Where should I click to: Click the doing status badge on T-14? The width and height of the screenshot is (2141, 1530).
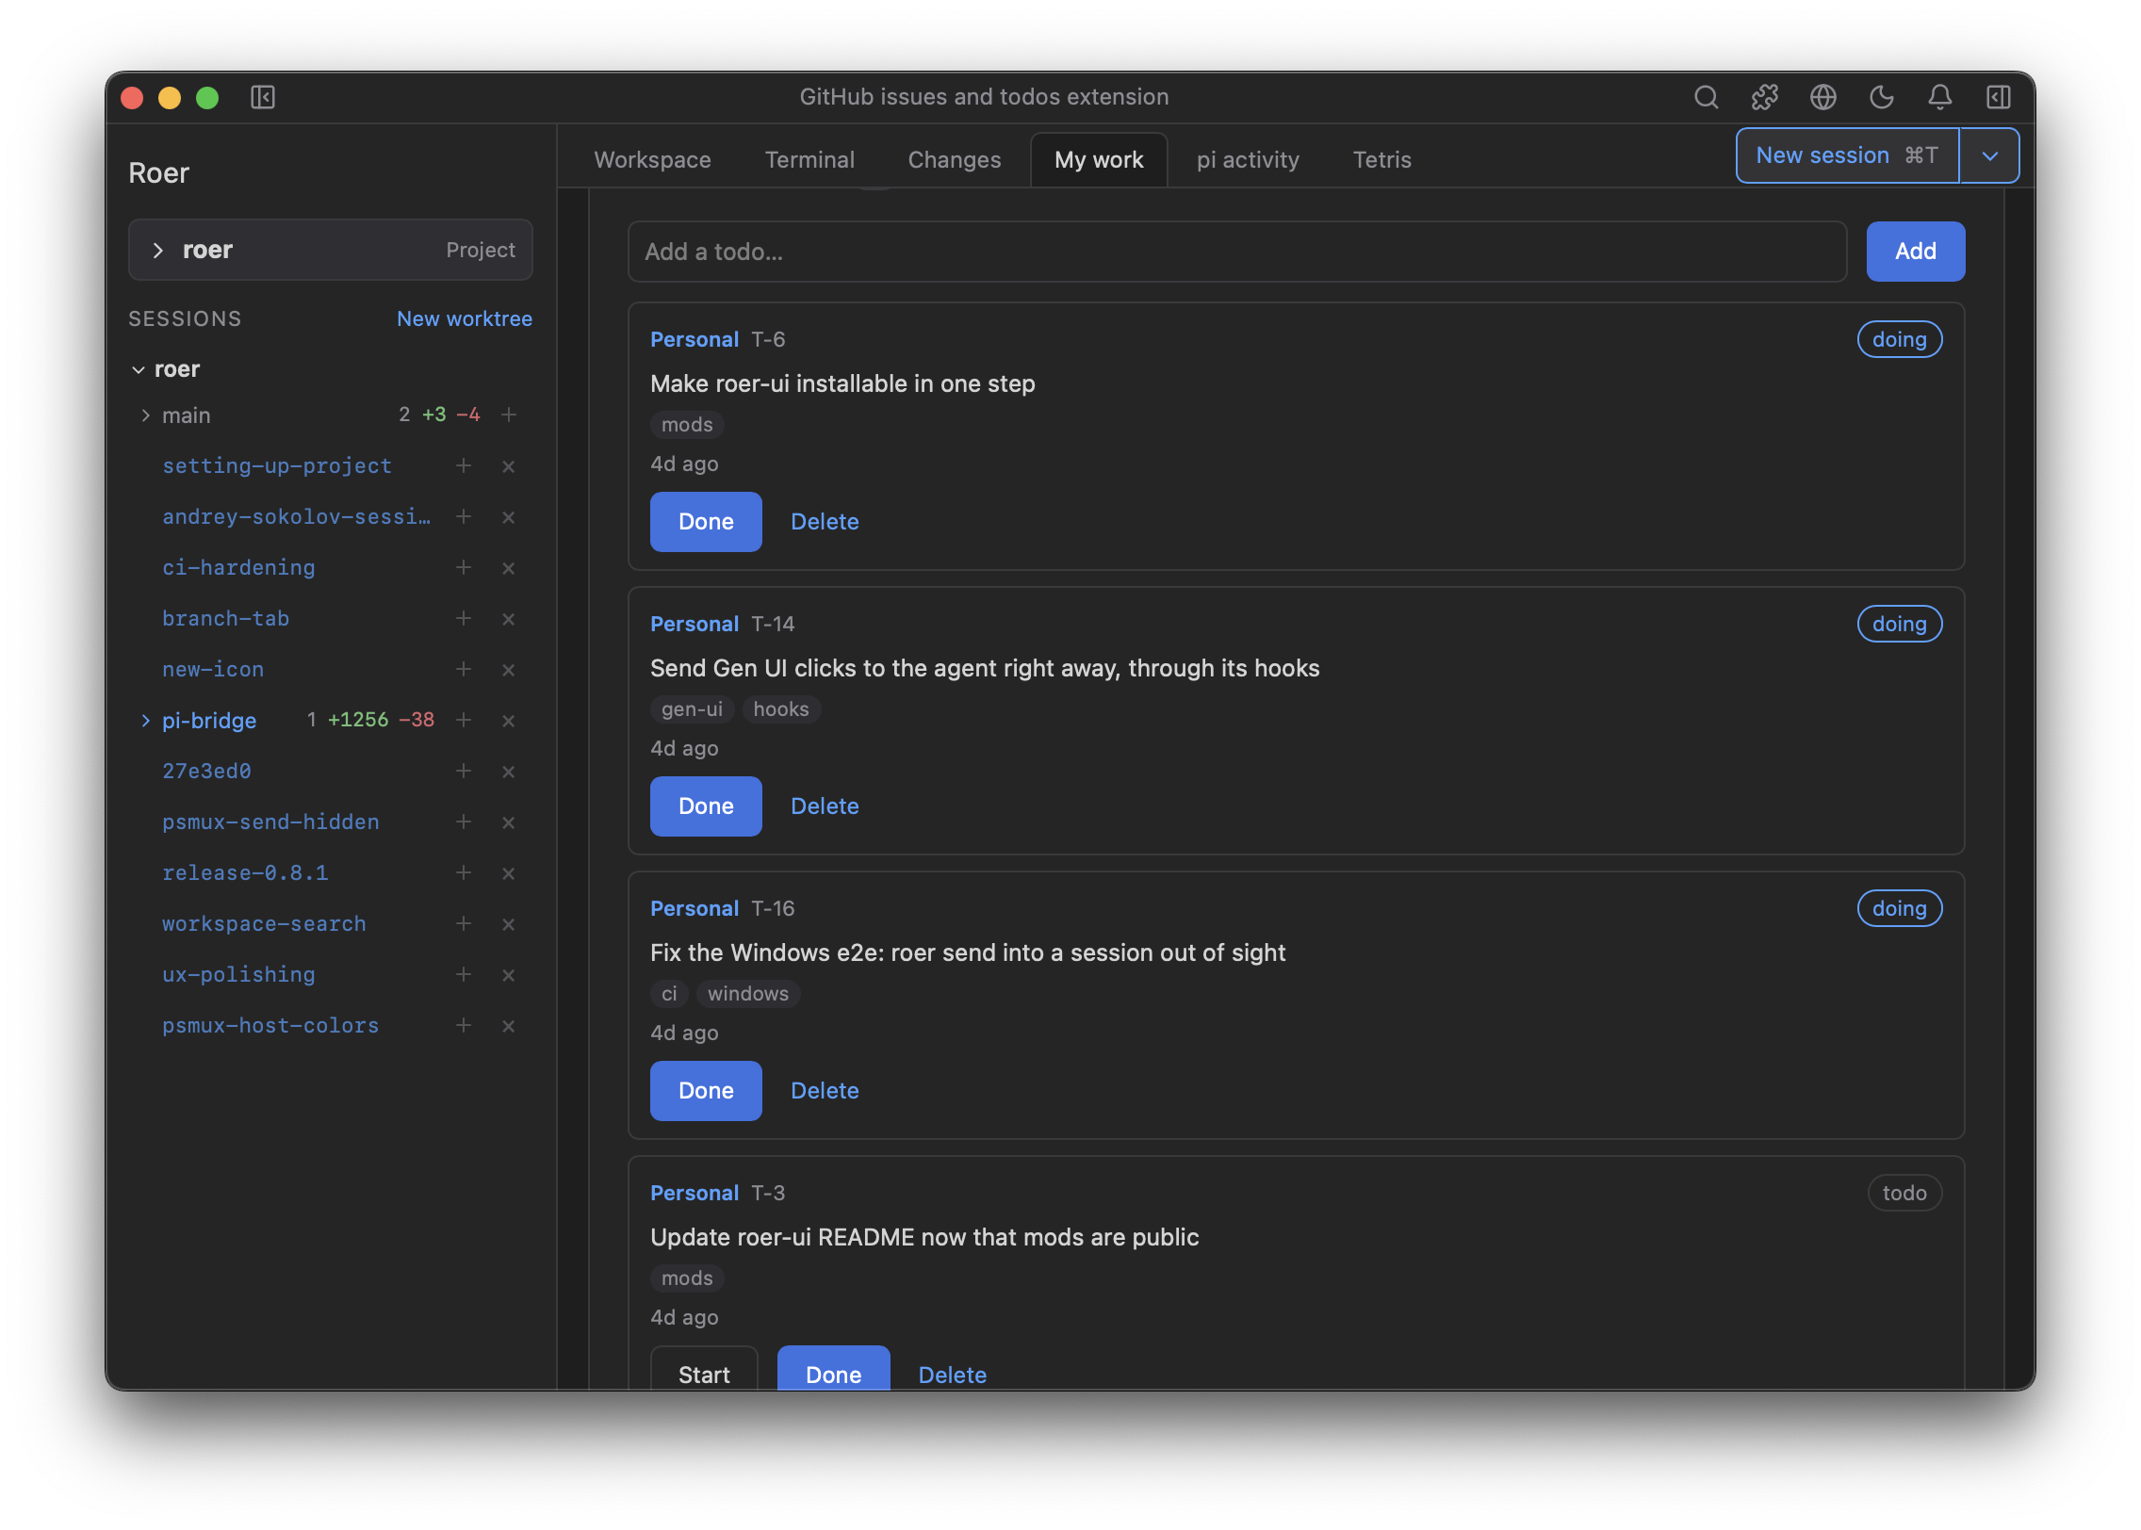coord(1899,624)
